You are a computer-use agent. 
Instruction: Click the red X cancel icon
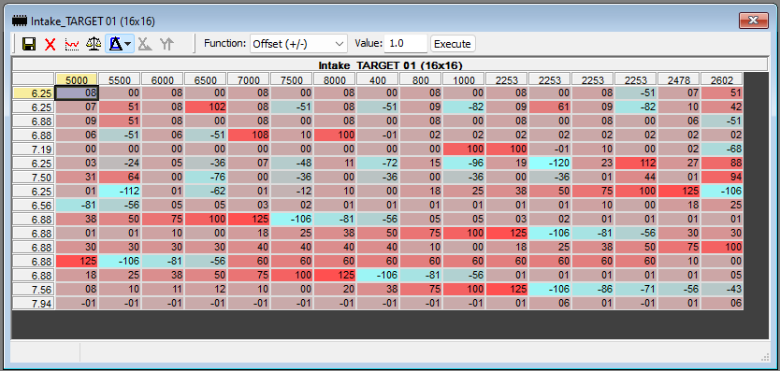pos(50,44)
